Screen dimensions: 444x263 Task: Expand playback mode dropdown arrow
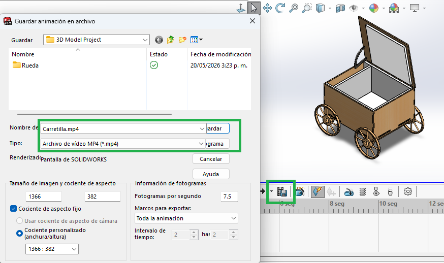pyautogui.click(x=271, y=191)
